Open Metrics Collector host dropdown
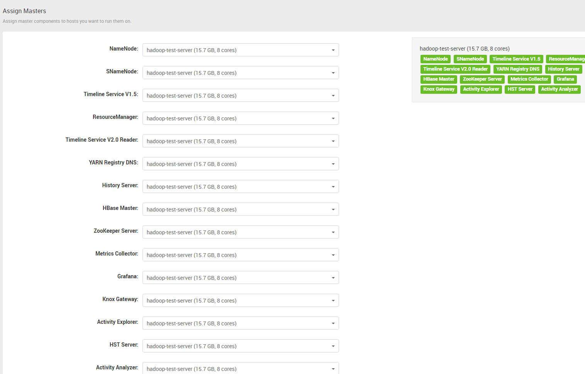 (x=240, y=255)
